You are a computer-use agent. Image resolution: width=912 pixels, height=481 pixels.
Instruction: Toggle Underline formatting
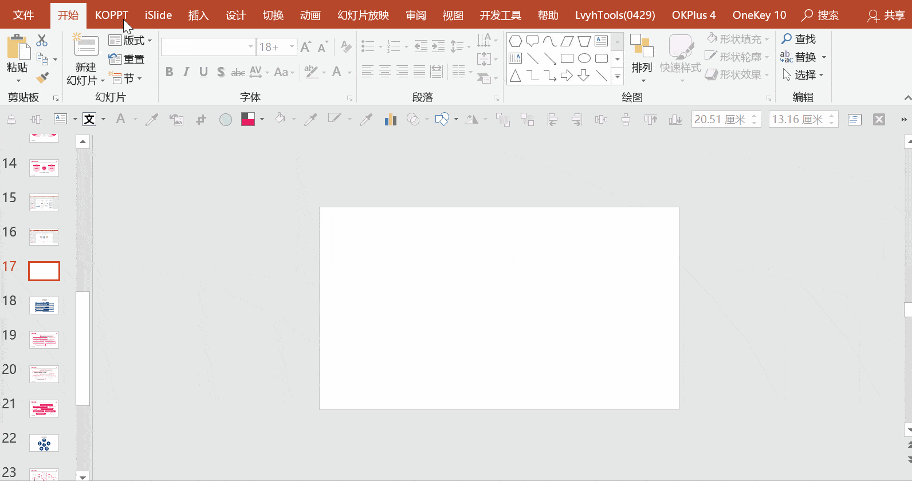(203, 72)
